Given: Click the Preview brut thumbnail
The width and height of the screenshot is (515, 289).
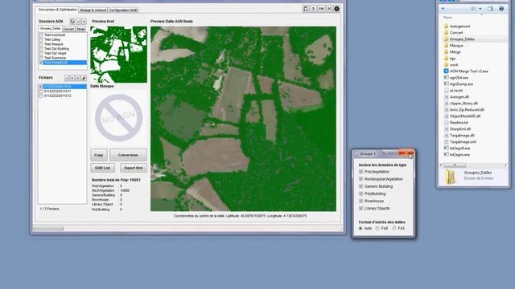Looking at the screenshot, I should pyautogui.click(x=118, y=55).
